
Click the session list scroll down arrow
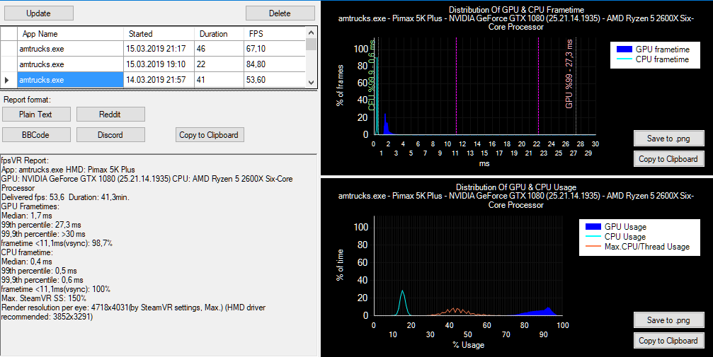(311, 82)
